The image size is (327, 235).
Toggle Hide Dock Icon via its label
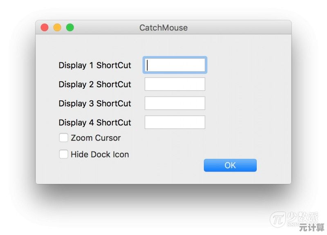point(100,154)
